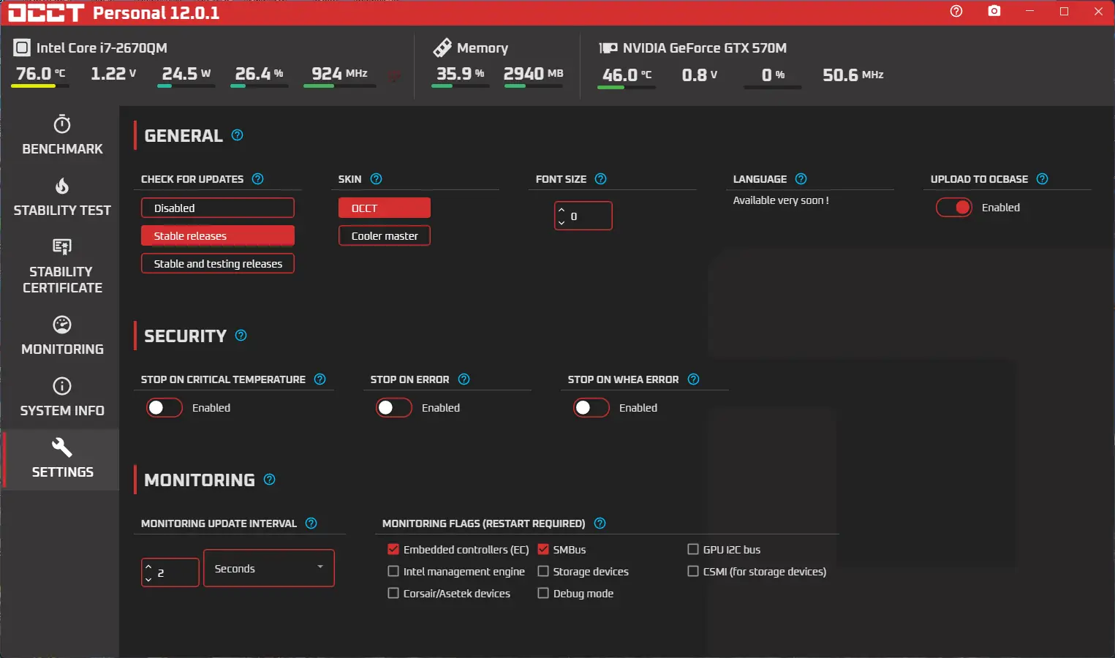1115x658 pixels.
Task: Go to STABILITY TEST section
Action: point(62,197)
